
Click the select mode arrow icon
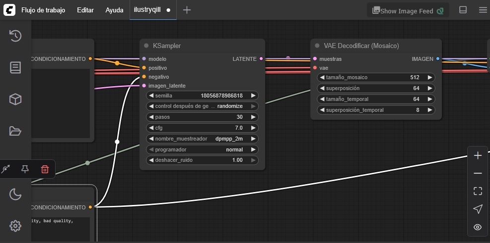click(x=478, y=209)
